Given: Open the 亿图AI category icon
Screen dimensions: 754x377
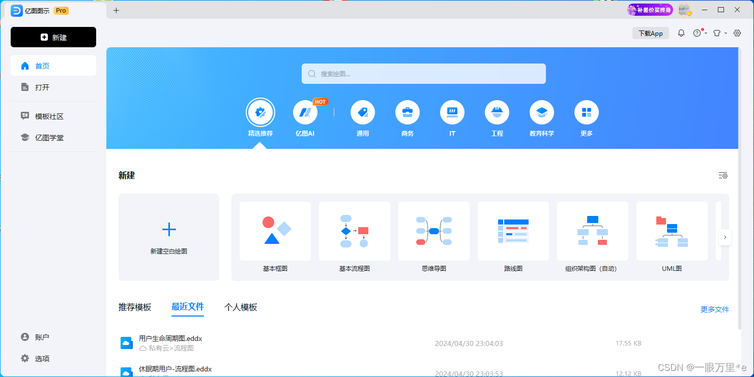Looking at the screenshot, I should (x=305, y=112).
